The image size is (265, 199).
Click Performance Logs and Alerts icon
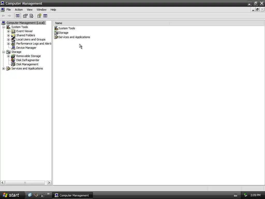13,44
